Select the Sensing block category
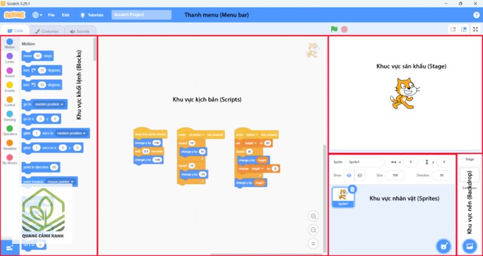Viewport: 483px width, 256px height. [10, 116]
